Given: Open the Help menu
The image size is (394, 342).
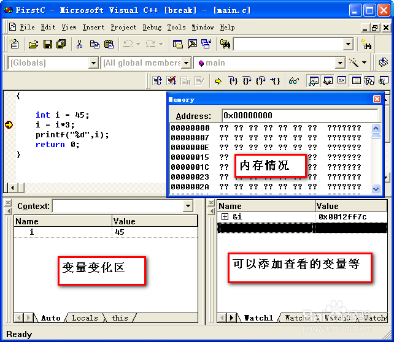Looking at the screenshot, I should [228, 27].
